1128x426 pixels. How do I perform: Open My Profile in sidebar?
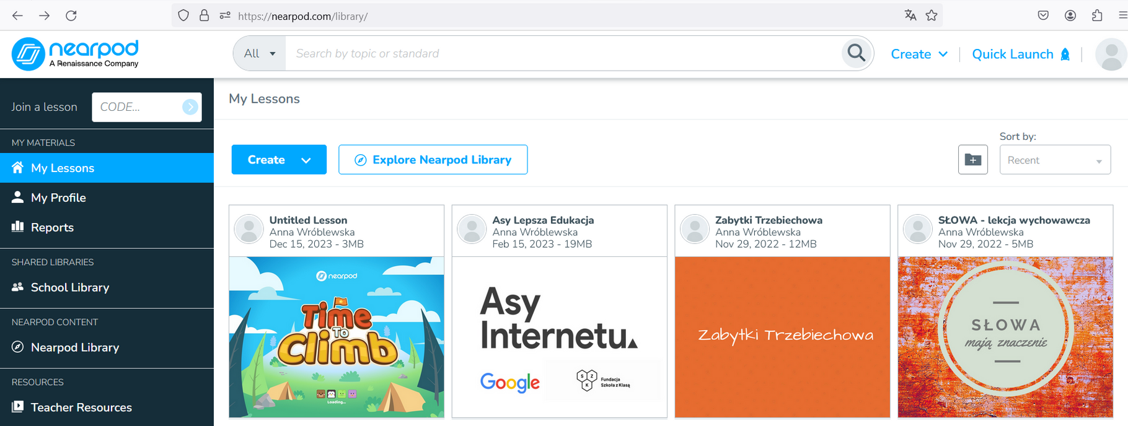[58, 198]
